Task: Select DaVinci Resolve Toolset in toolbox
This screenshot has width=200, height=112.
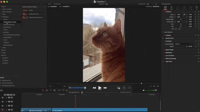Action: [x=10, y=22]
